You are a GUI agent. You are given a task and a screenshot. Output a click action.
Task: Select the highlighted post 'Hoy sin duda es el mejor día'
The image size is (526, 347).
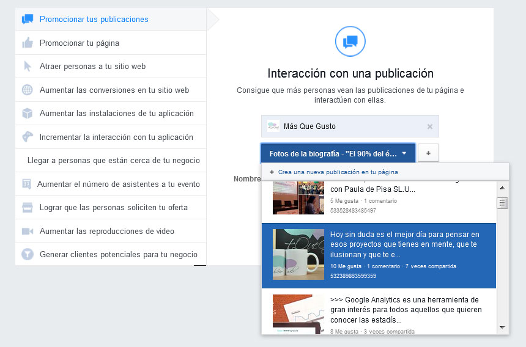tap(379, 255)
